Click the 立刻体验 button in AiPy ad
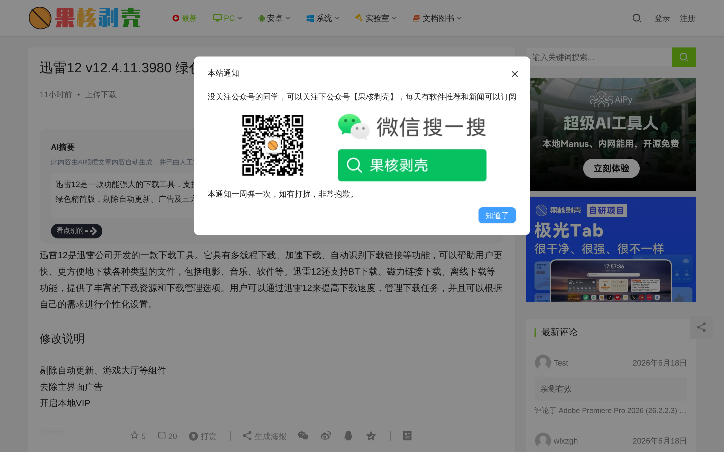Viewport: 724px width, 452px height. click(x=611, y=168)
